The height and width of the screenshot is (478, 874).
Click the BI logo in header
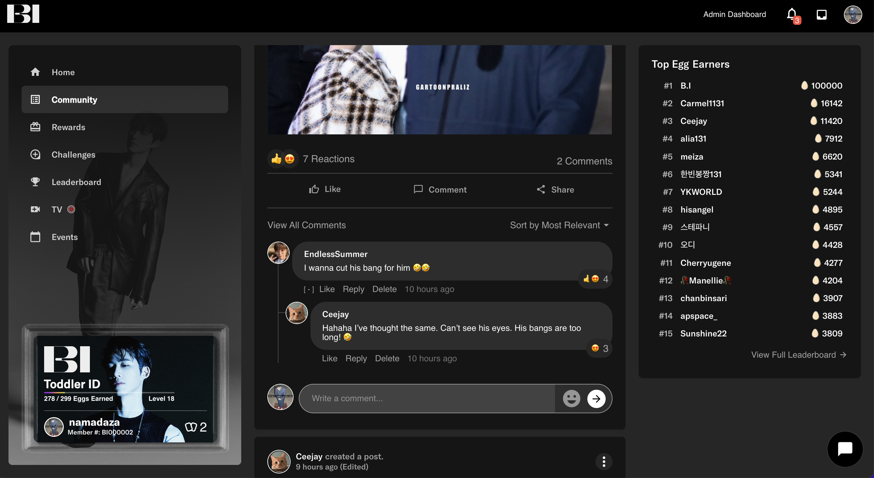(23, 14)
